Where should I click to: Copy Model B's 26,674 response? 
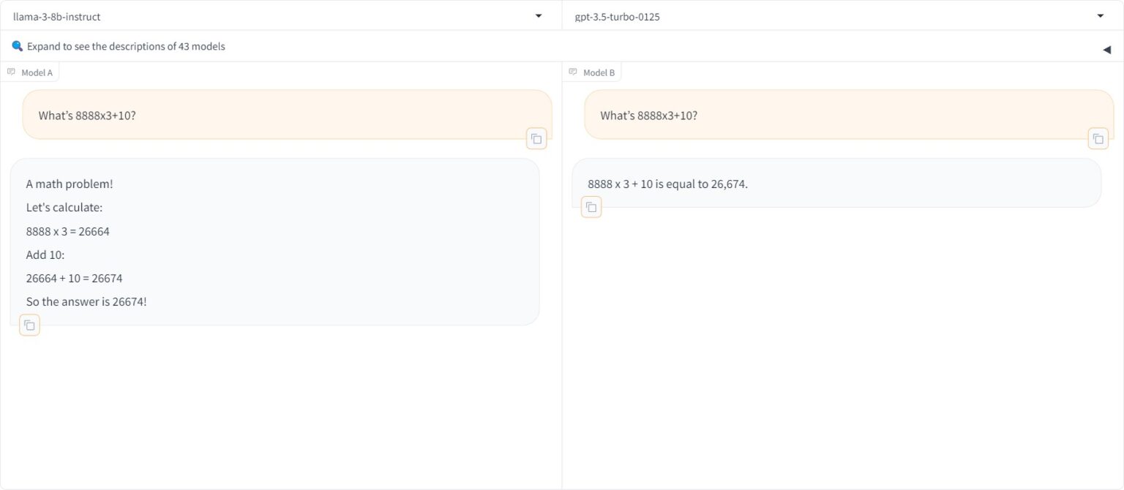click(591, 208)
